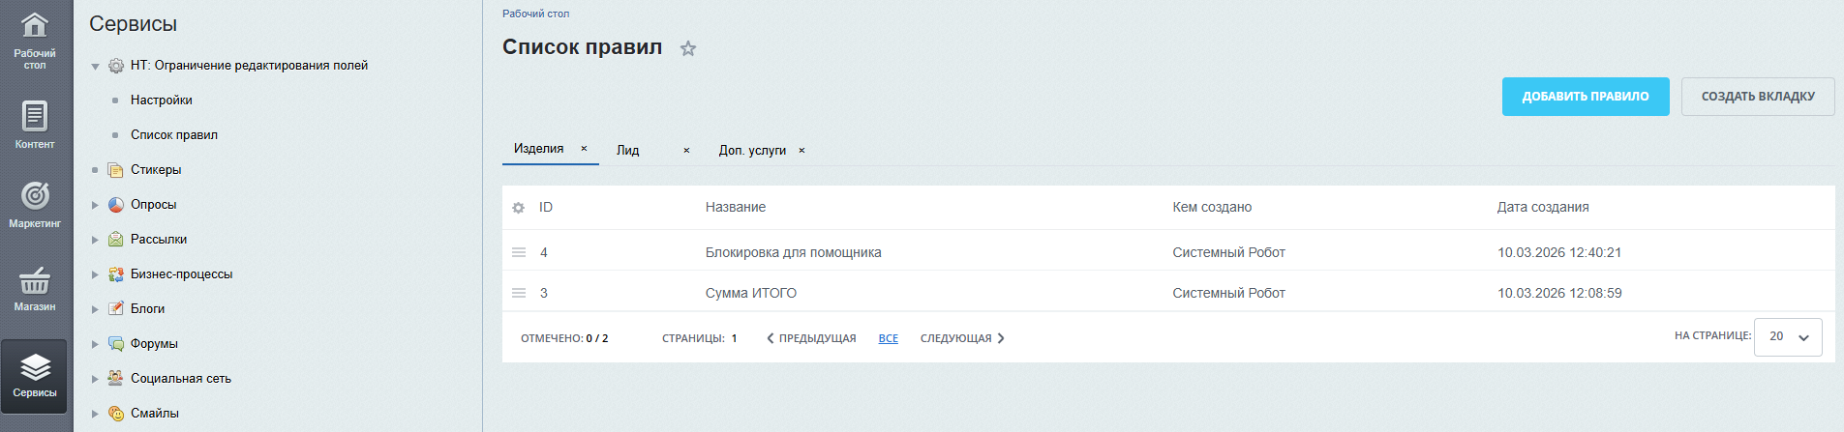Click the Рабочий стол breadcrumb link
This screenshot has height=432, width=1844.
[535, 14]
